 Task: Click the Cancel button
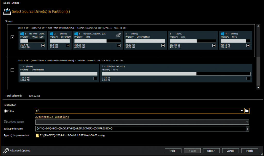230,151
